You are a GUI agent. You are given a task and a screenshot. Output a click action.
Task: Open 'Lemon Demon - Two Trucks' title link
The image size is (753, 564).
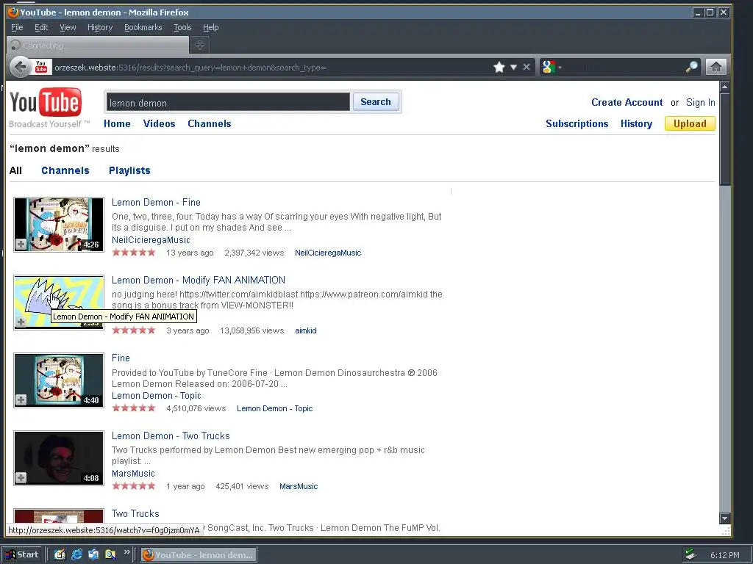[x=171, y=435]
